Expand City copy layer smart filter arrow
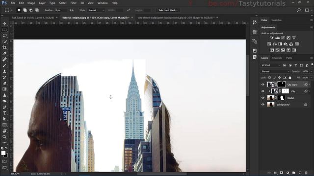The height and width of the screenshot is (176, 314). (x=310, y=85)
